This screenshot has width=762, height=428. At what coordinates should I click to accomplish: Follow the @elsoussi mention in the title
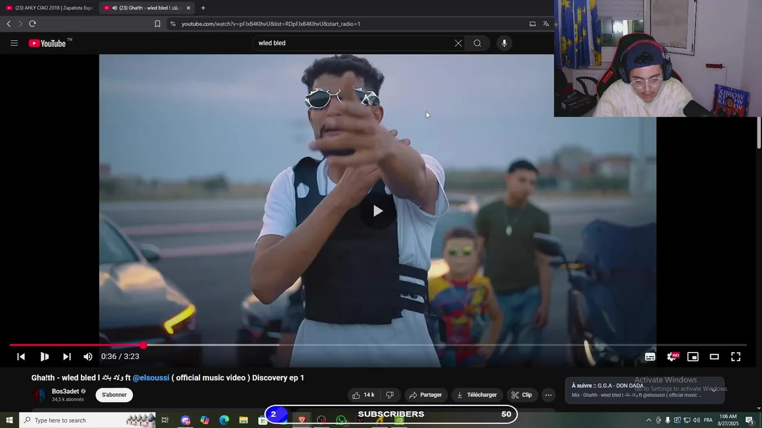click(151, 377)
